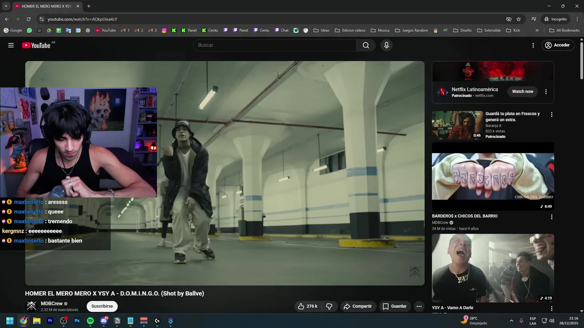Open the YouTube bookmark
Viewport: 584px width, 328px height.
pyautogui.click(x=105, y=31)
